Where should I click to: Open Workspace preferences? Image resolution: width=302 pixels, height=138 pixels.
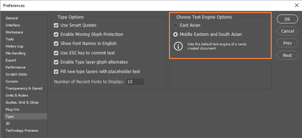pyautogui.click(x=26, y=32)
